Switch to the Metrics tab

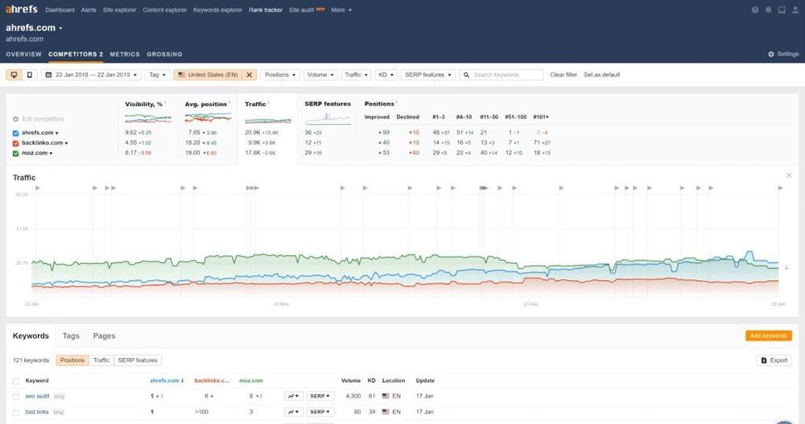click(125, 54)
